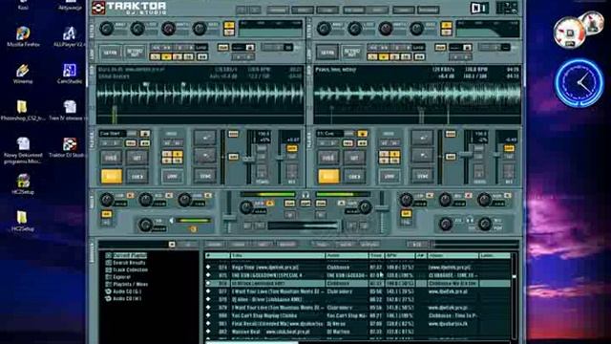611x344 pixels.
Task: Click the right deck SYNC button
Action: coord(422,176)
